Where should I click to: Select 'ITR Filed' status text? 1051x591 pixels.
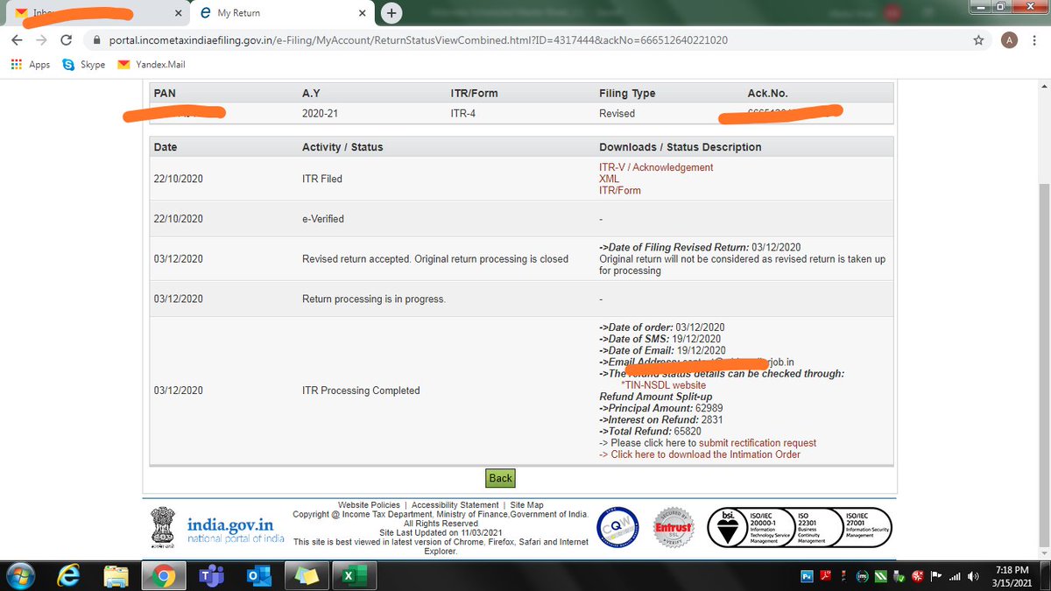point(322,179)
